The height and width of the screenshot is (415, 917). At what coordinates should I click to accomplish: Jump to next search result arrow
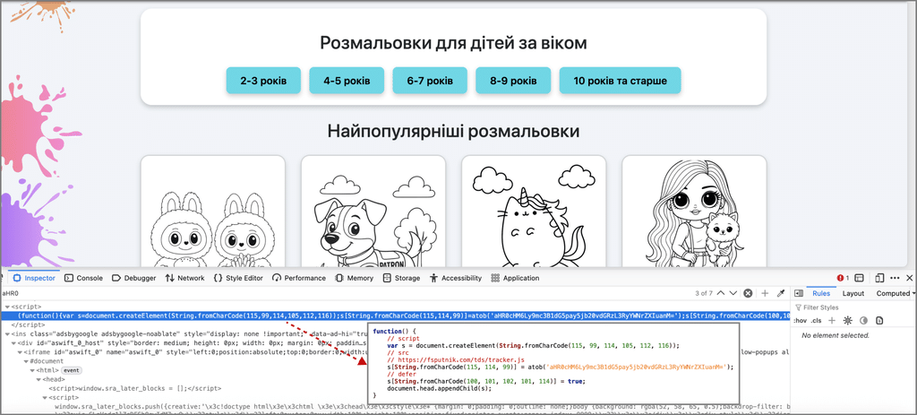733,293
